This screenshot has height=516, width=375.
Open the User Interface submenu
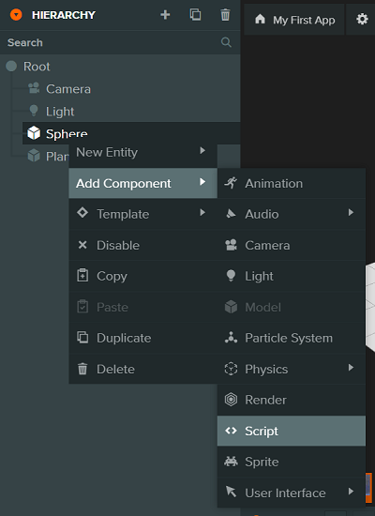[292, 493]
